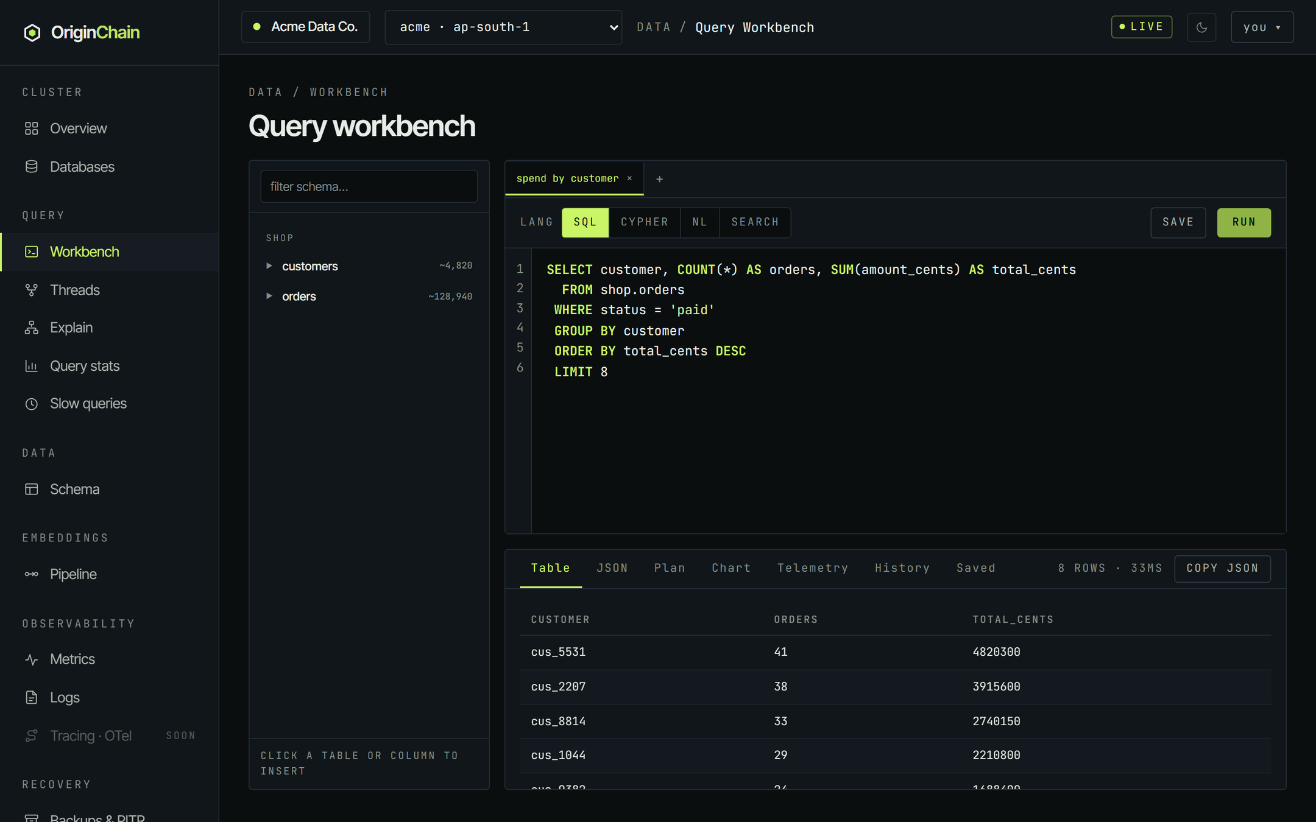This screenshot has width=1316, height=822.
Task: Click the Workbench terminal icon
Action: (32, 251)
